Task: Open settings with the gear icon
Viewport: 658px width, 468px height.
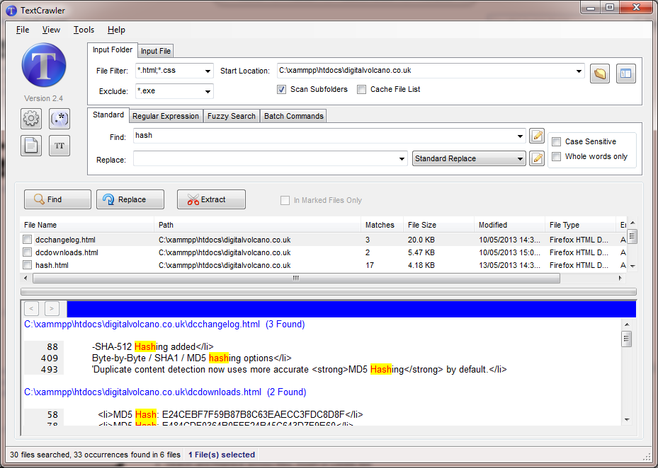Action: (x=31, y=118)
